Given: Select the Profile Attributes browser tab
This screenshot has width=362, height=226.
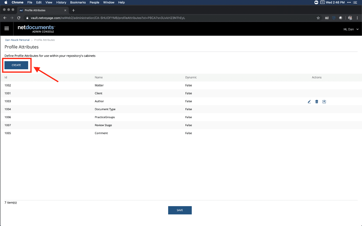Looking at the screenshot, I should [43, 10].
